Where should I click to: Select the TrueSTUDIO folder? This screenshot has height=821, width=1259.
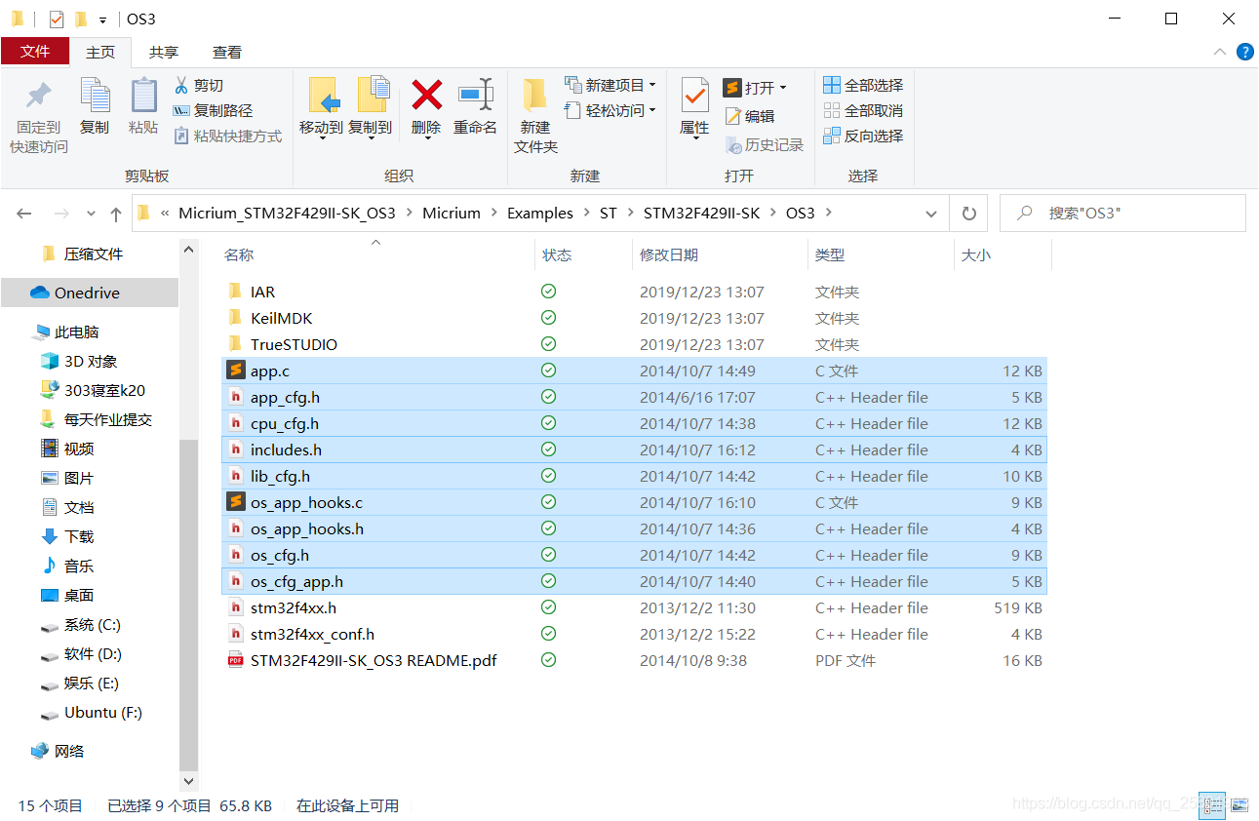(635, 344)
